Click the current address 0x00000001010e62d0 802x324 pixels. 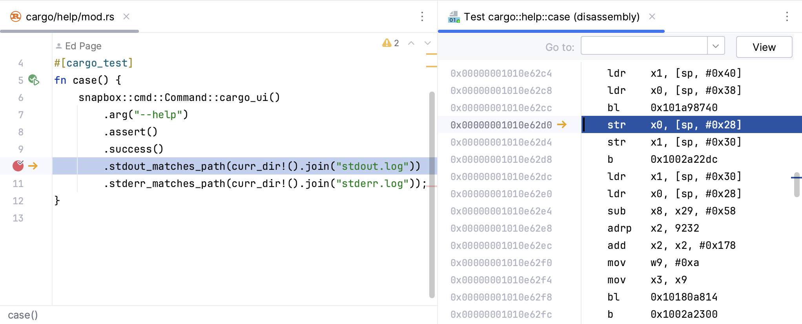coord(501,125)
